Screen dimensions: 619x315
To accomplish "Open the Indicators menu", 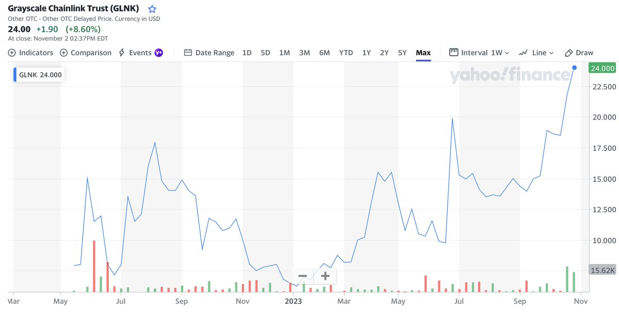I will (x=30, y=53).
